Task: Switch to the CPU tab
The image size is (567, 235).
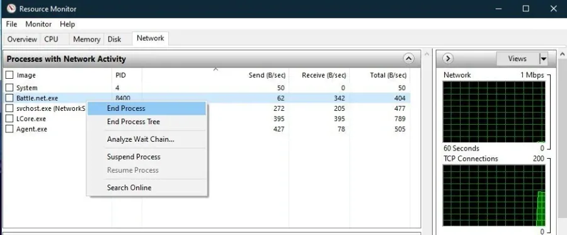Action: [x=51, y=39]
